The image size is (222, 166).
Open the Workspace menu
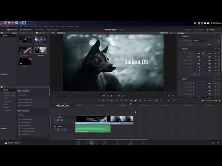click(x=70, y=27)
